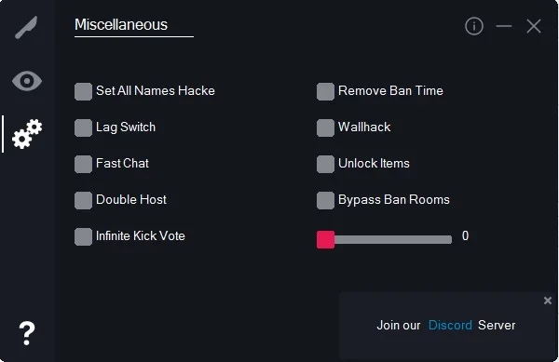Check the Unlock Items option
Viewport: 559px width, 362px height.
[325, 164]
